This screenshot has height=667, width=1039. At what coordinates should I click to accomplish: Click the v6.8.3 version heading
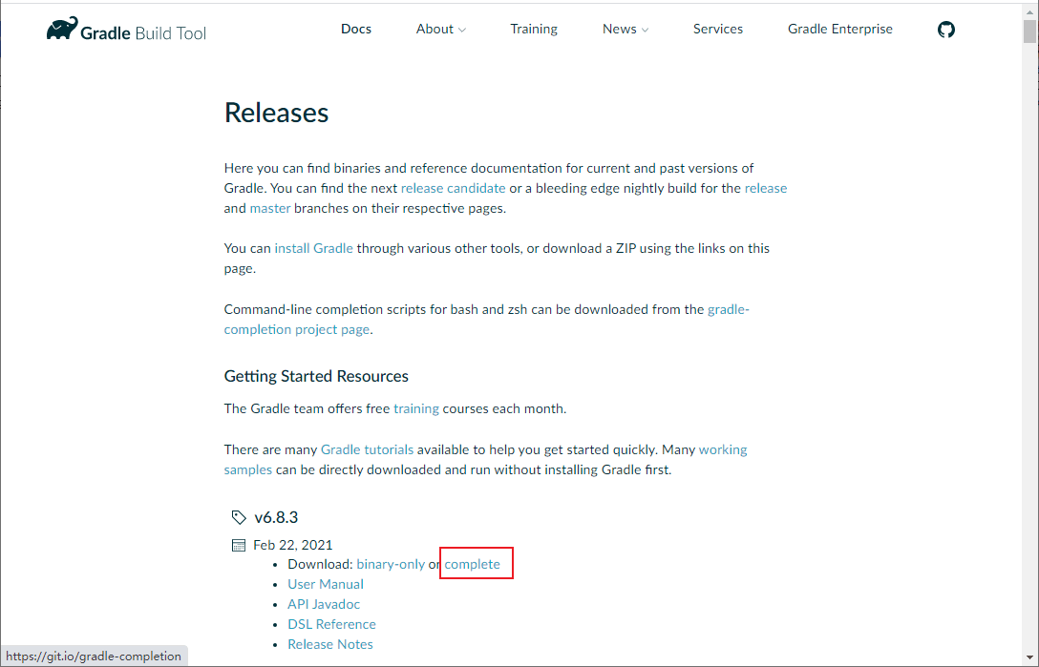276,517
